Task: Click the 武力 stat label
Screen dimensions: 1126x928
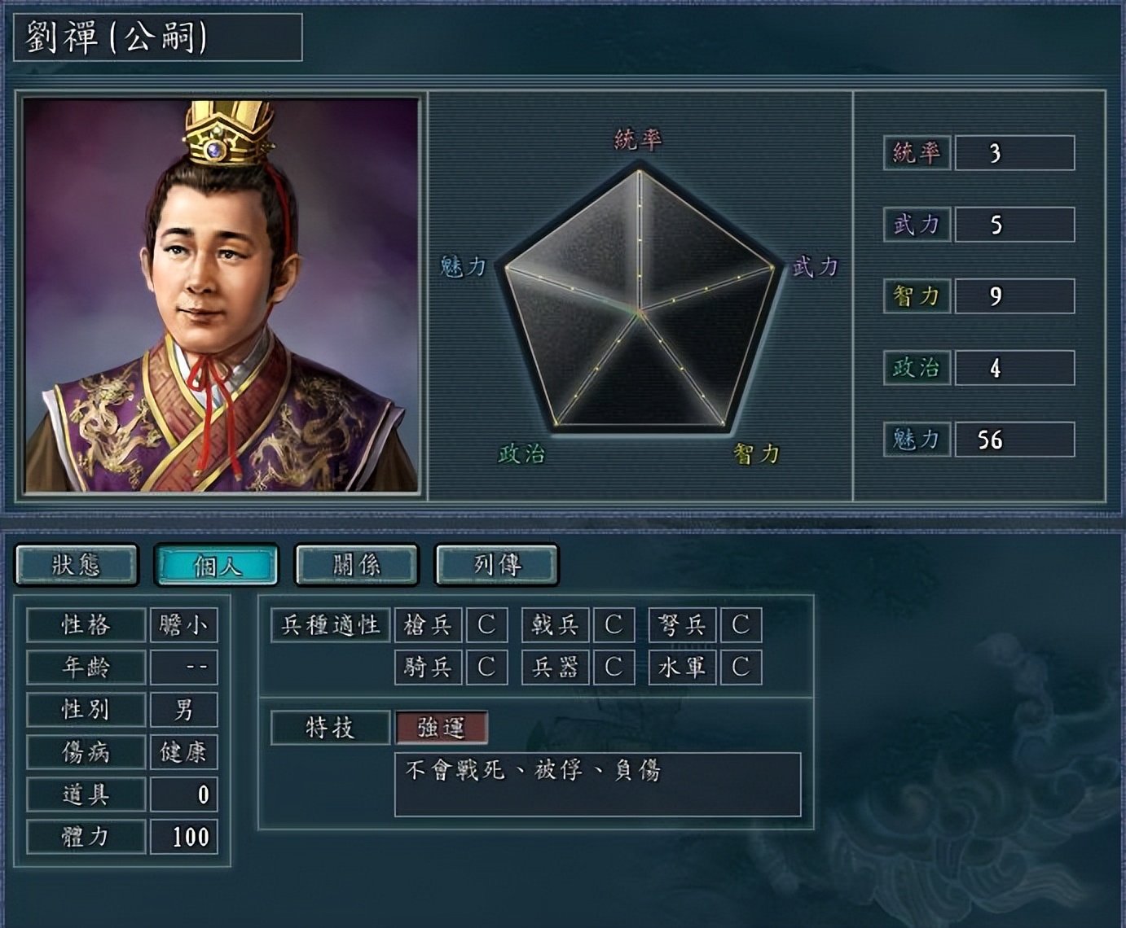Action: (917, 225)
